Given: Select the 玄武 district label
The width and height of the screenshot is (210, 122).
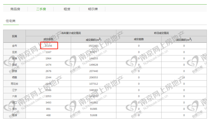Looking at the screenshot, I should coord(14,52).
